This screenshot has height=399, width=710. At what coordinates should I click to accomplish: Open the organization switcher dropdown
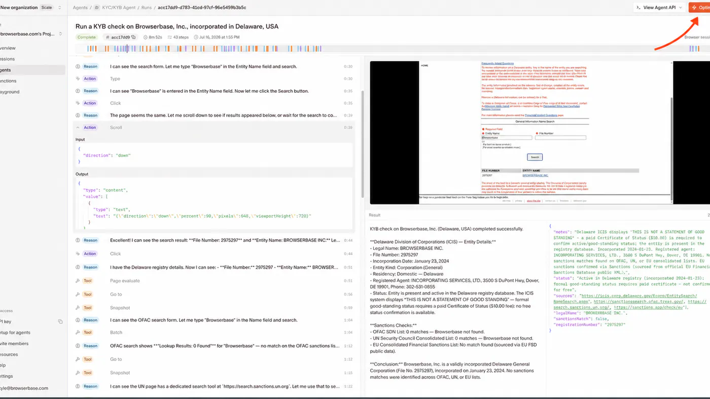coord(59,8)
